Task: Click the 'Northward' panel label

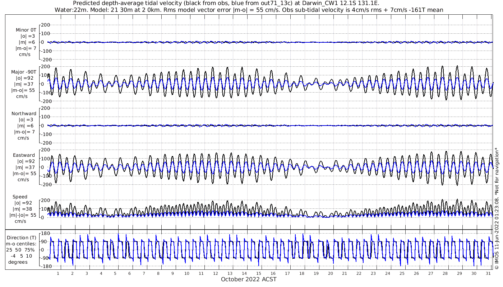Action: [24, 114]
